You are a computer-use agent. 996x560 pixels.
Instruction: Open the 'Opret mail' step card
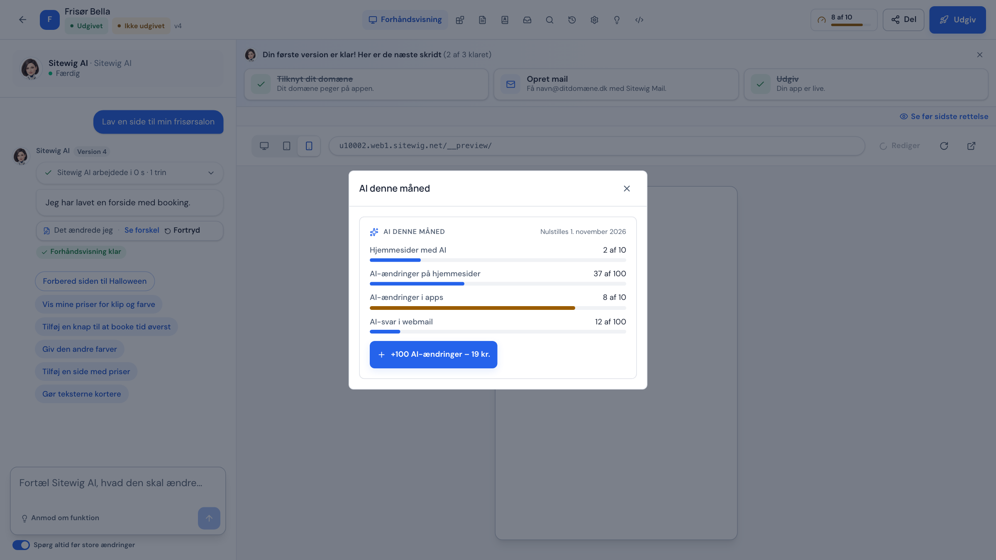(x=616, y=84)
